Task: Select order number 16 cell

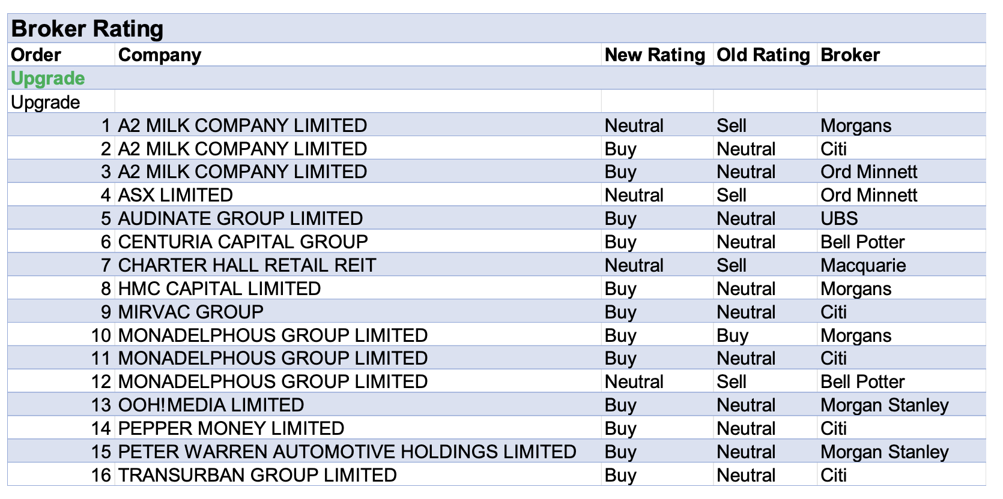Action: (101, 476)
